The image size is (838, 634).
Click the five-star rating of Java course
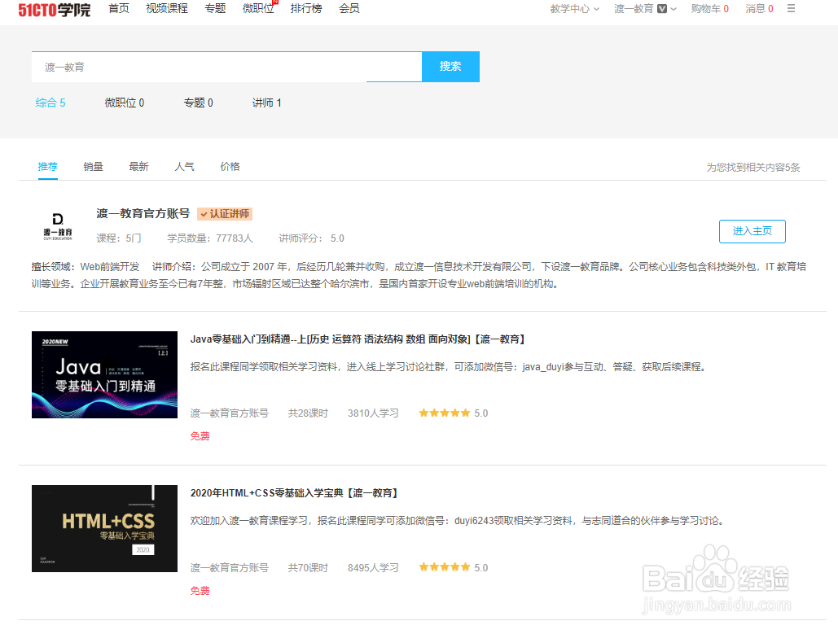[x=444, y=413]
